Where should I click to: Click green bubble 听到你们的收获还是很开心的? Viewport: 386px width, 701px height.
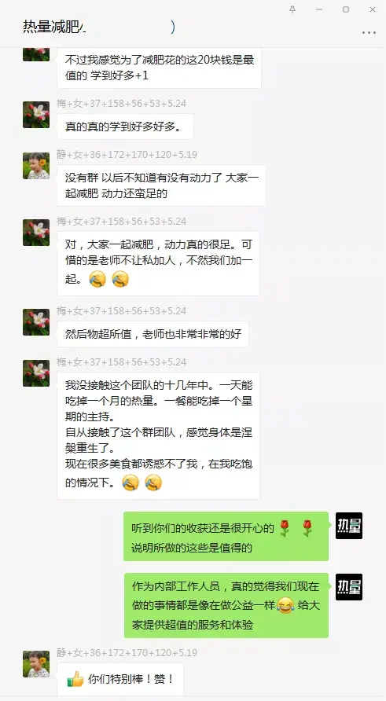(x=226, y=537)
